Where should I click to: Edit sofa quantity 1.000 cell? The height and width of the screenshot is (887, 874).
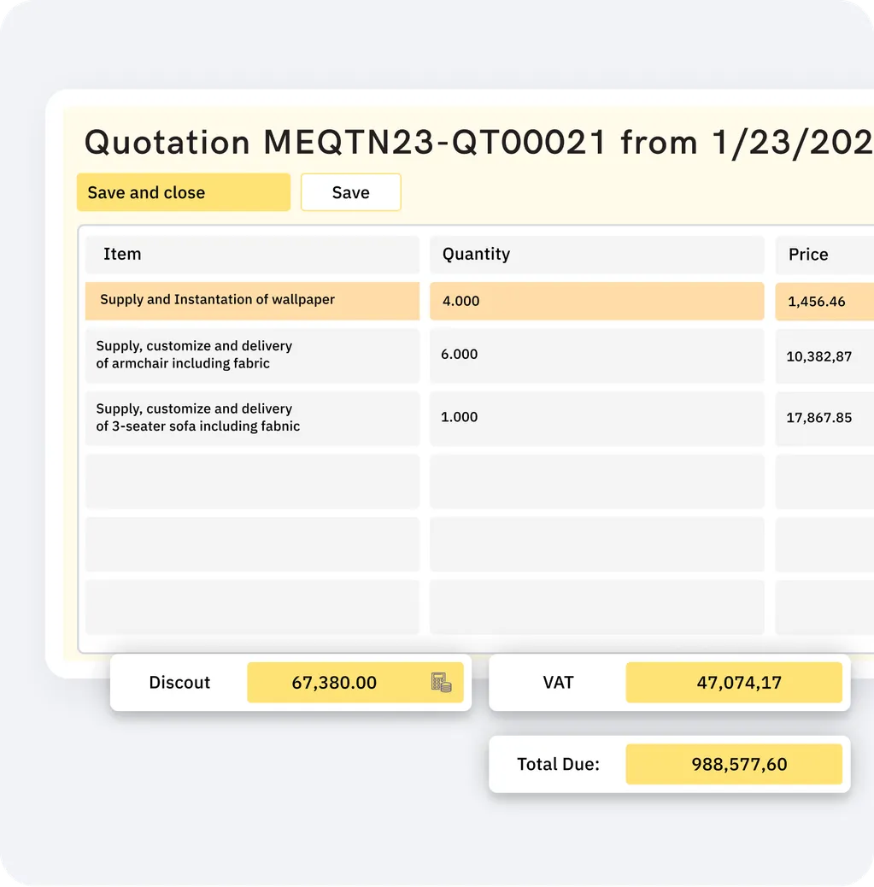[x=597, y=418]
